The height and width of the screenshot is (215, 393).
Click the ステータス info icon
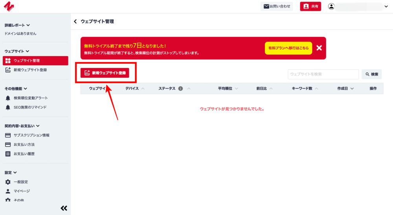click(180, 88)
